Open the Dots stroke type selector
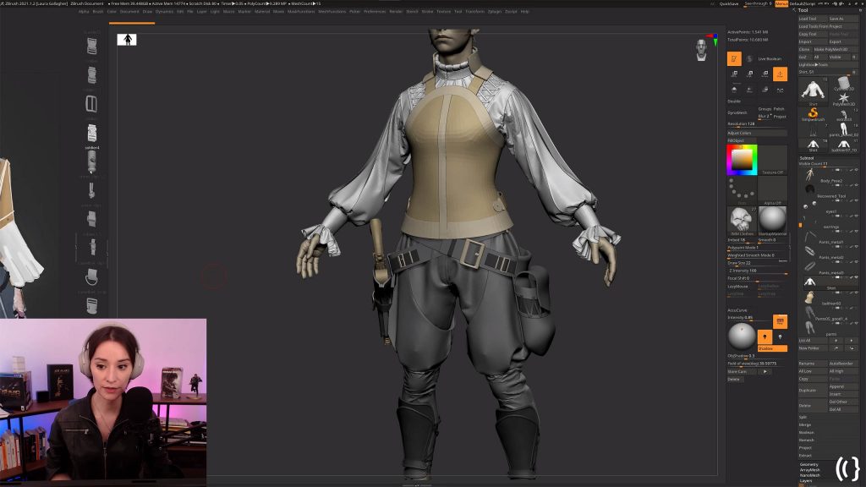Screen dimensions: 866x487 click(x=742, y=191)
